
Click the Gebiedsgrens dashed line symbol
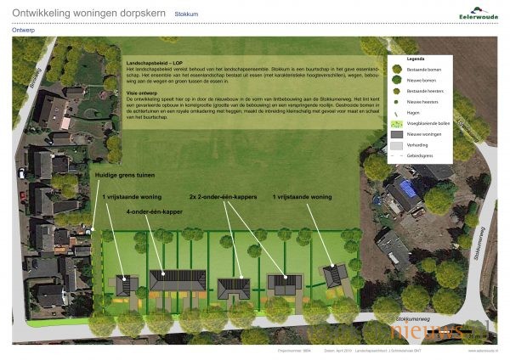(398, 158)
